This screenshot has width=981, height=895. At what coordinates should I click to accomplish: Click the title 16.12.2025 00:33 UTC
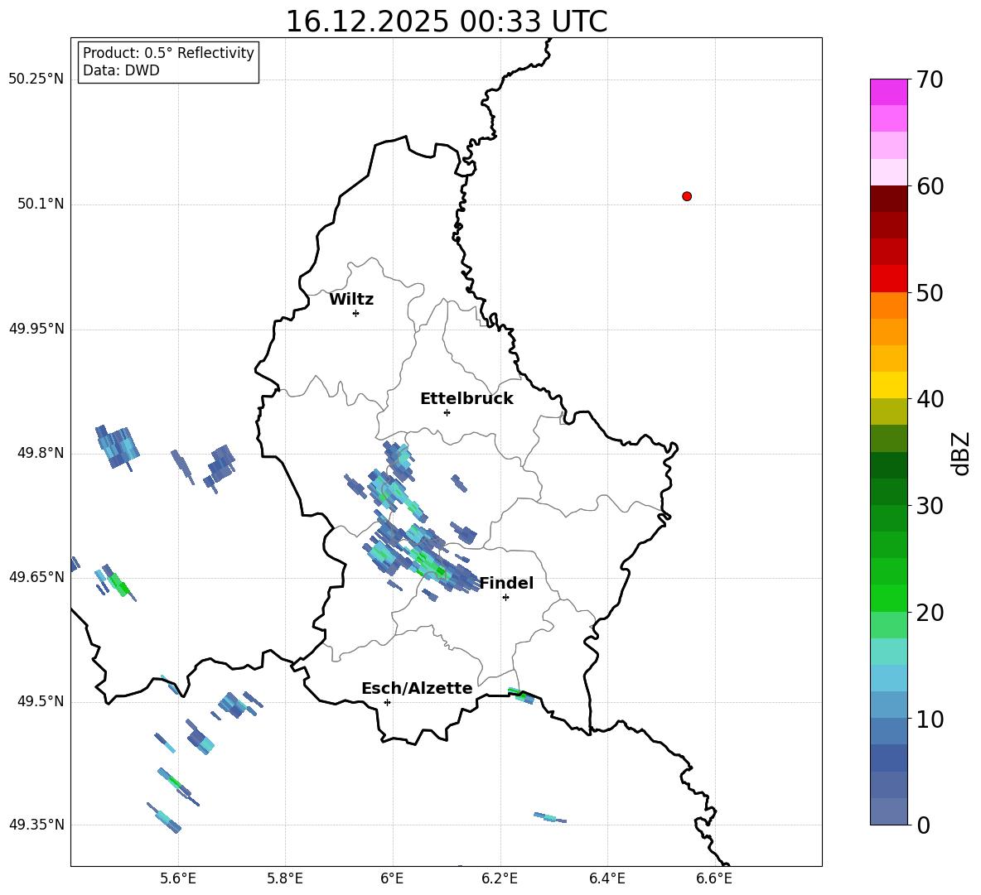446,22
